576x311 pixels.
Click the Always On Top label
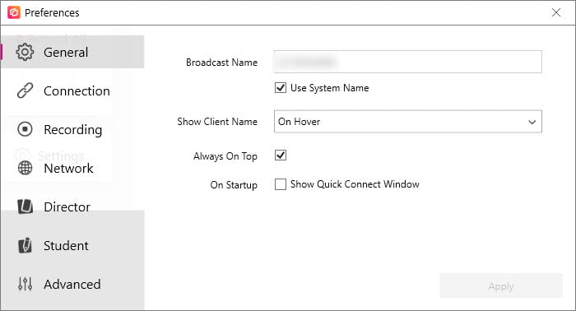(x=225, y=156)
